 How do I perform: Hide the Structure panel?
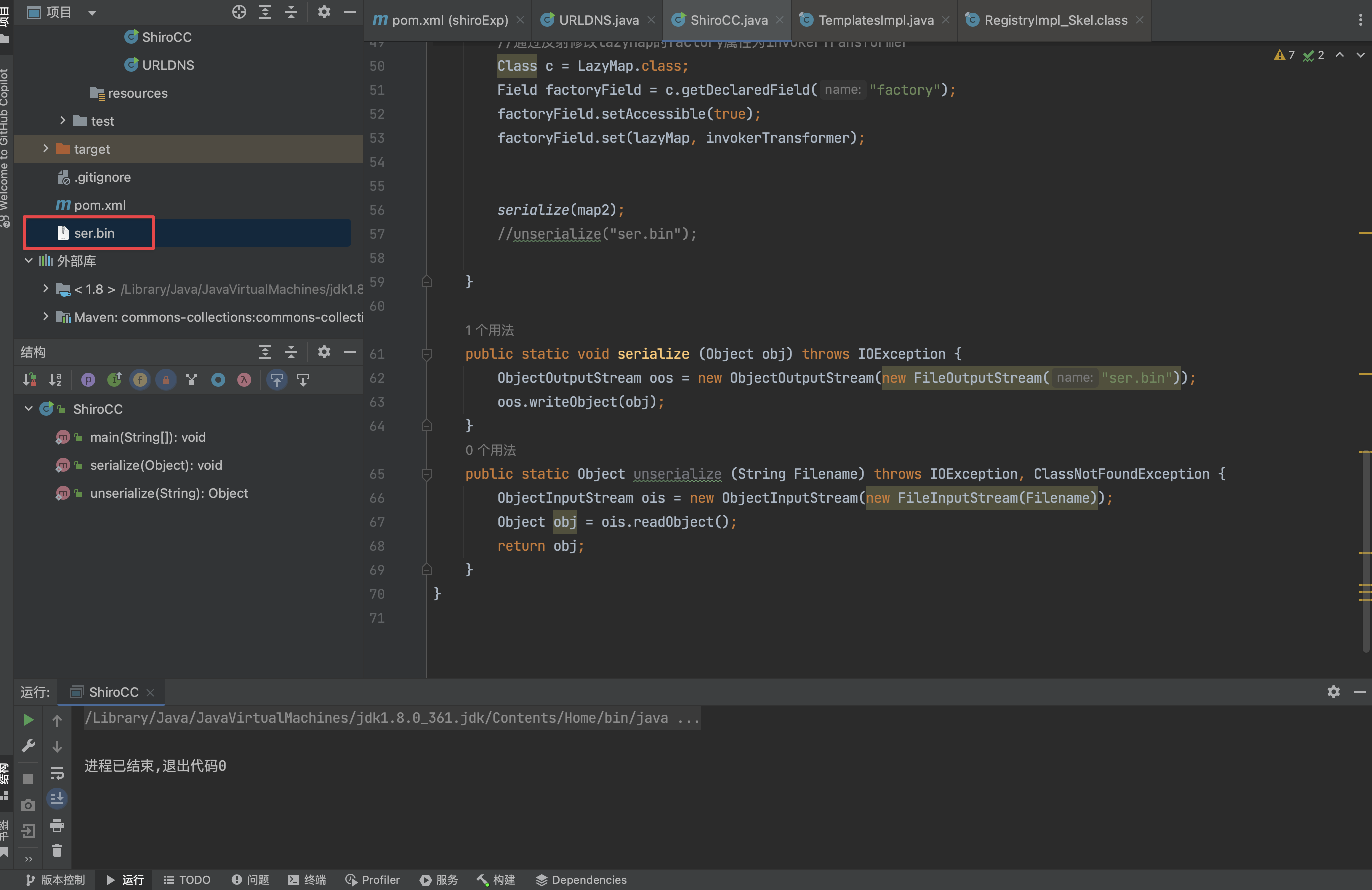350,352
